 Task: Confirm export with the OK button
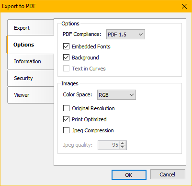click(x=129, y=175)
